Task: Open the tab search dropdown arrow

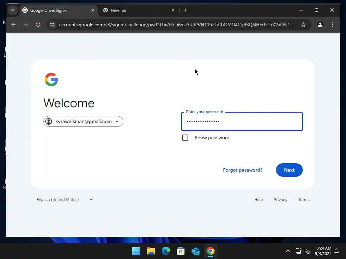Action: (x=13, y=10)
